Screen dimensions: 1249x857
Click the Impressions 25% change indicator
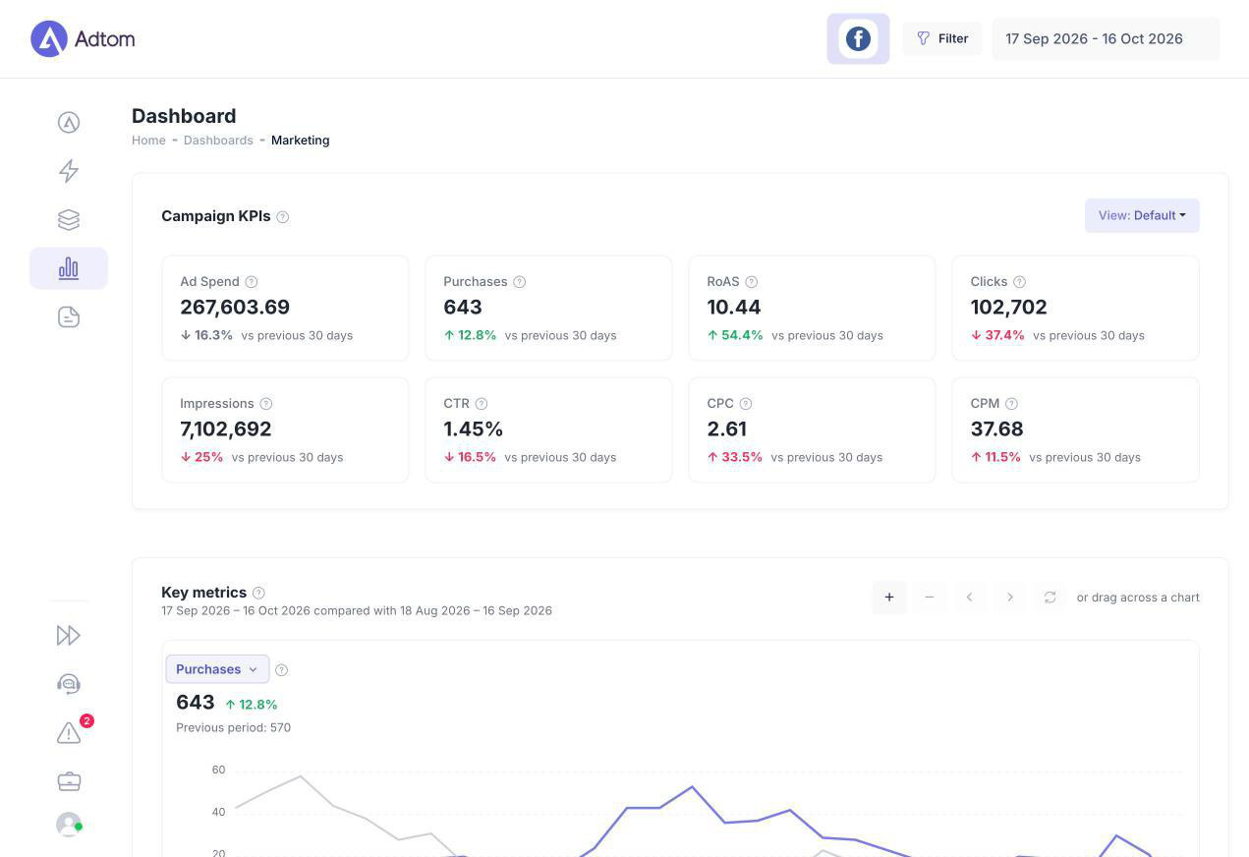tap(201, 457)
